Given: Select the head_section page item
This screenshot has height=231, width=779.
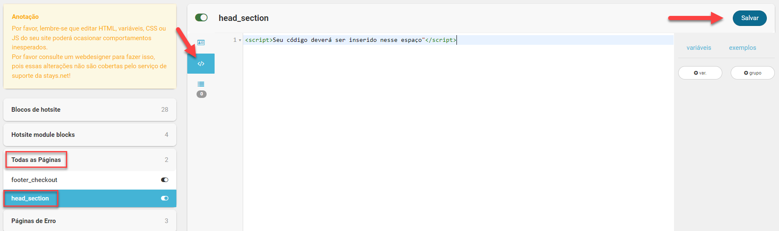Looking at the screenshot, I should pyautogui.click(x=90, y=198).
